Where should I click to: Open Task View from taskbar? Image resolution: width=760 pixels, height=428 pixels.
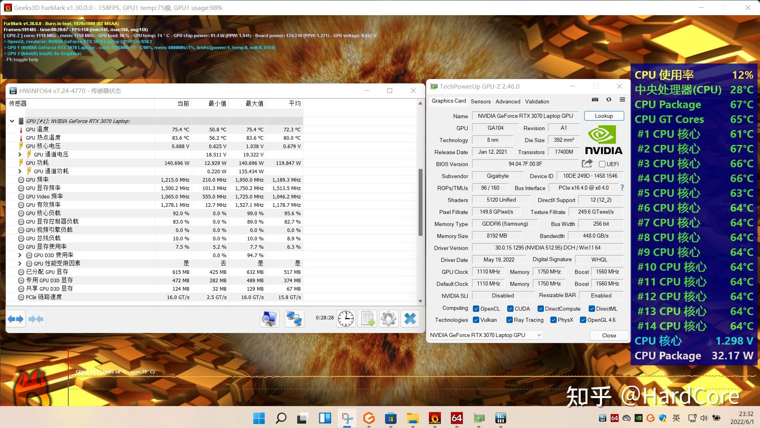303,418
